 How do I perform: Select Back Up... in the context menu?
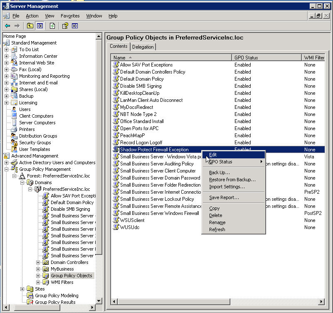click(219, 173)
